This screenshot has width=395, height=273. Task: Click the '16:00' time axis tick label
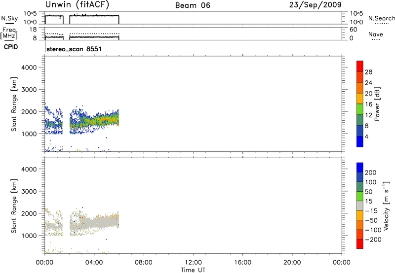click(x=242, y=263)
